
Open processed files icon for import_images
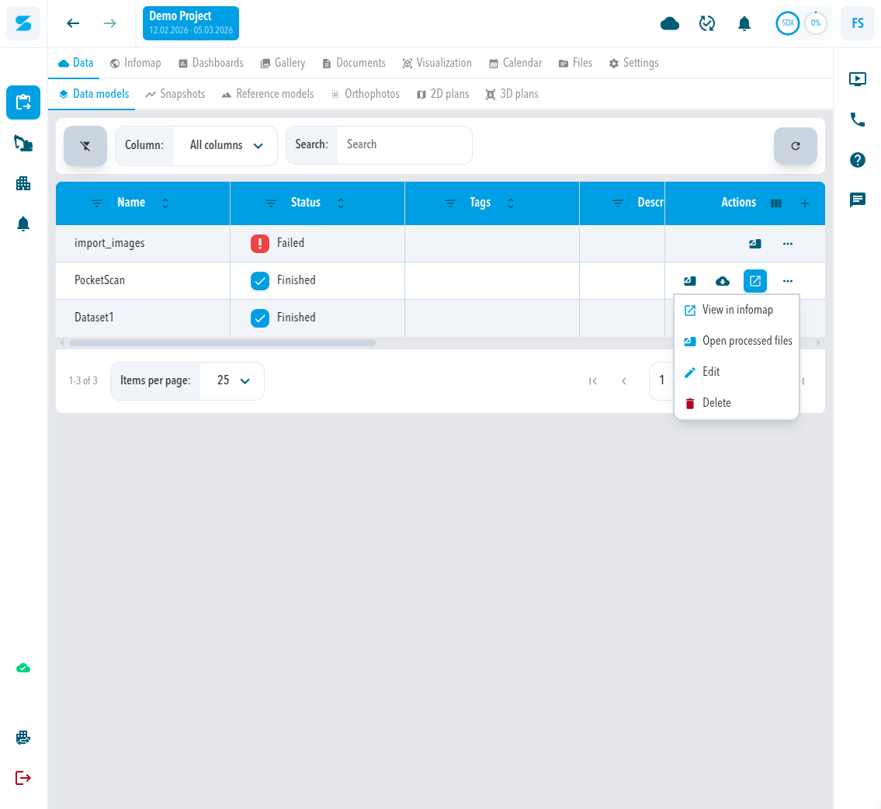(755, 244)
